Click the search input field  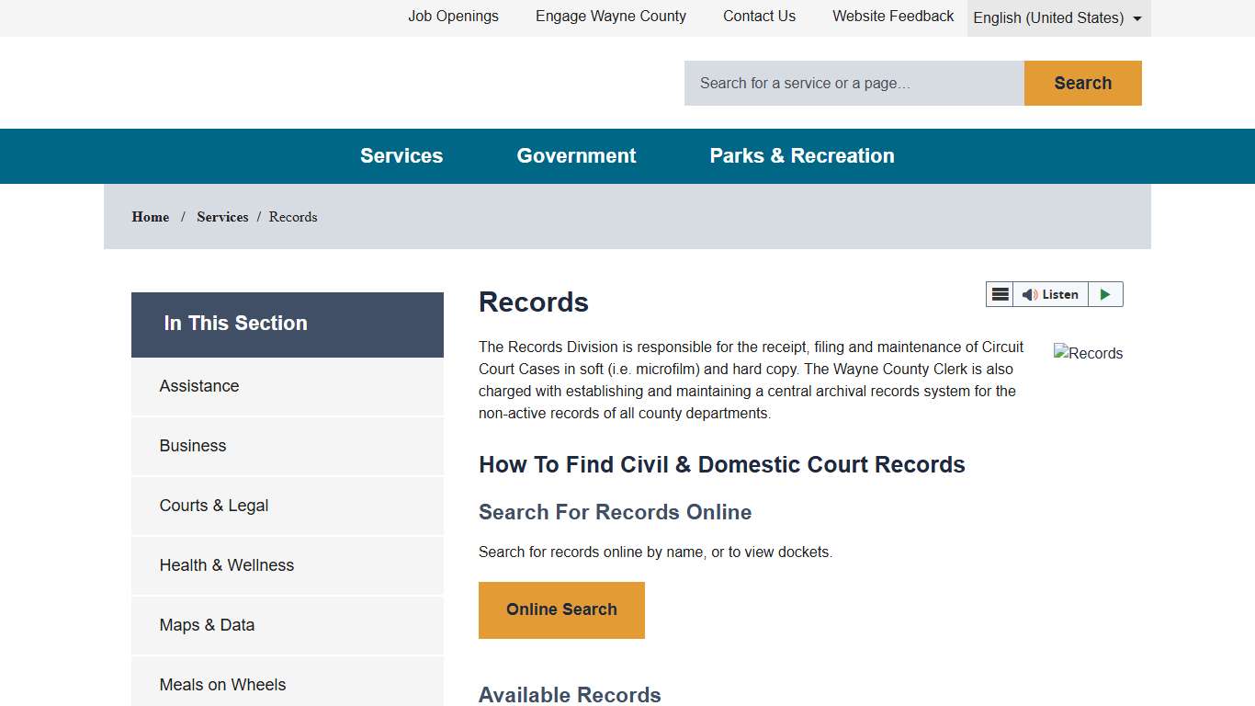click(854, 84)
